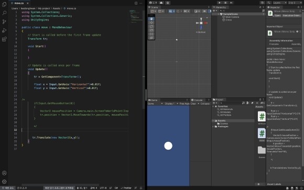Image resolution: width=304 pixels, height=190 pixels.
Task: Select the Rect tool in Scene
Action: pos(151,34)
